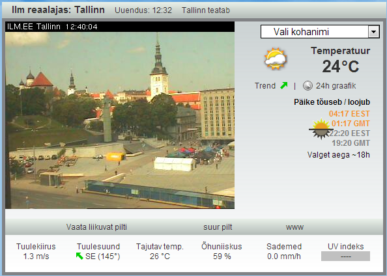Screen dimensions: 387x276
Task: Click the green wind direction arrow
Action: pos(79,256)
